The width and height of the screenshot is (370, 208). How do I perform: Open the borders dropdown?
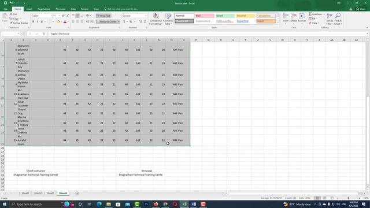coord(53,21)
